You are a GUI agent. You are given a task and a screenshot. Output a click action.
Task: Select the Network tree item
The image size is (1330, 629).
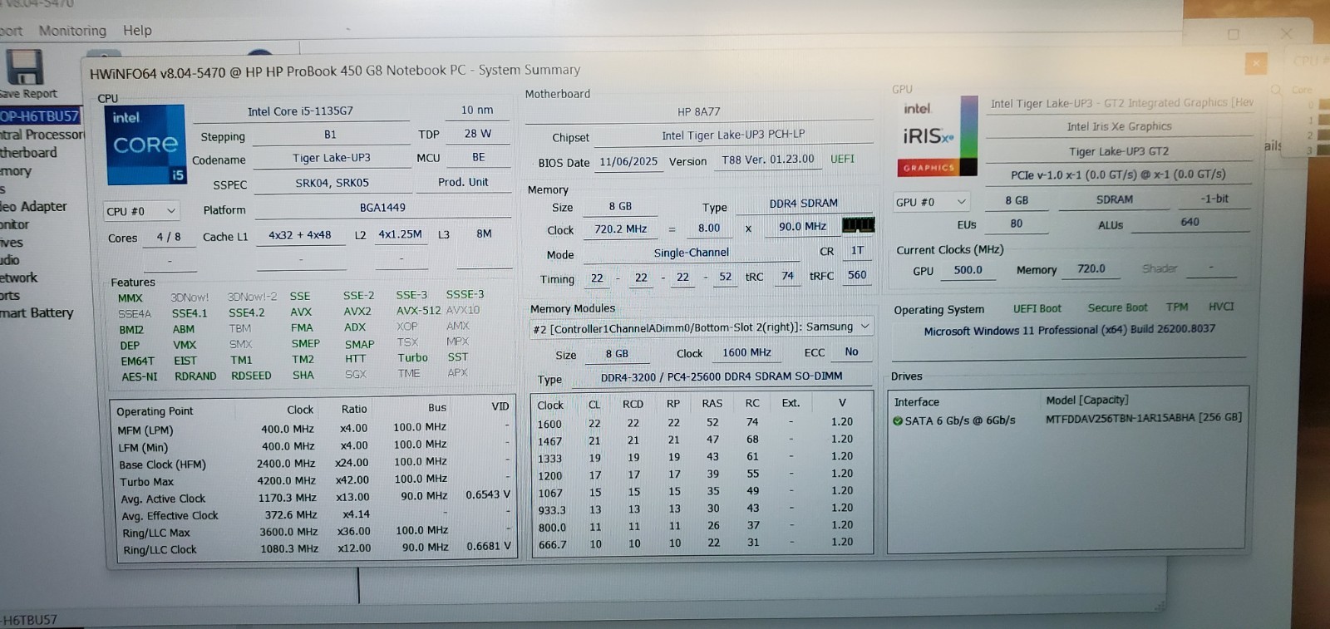point(19,278)
